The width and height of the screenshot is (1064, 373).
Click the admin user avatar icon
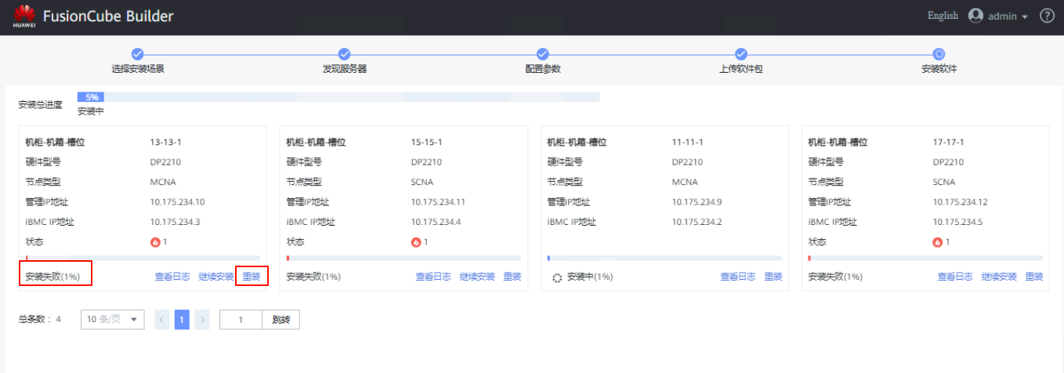pyautogui.click(x=975, y=16)
